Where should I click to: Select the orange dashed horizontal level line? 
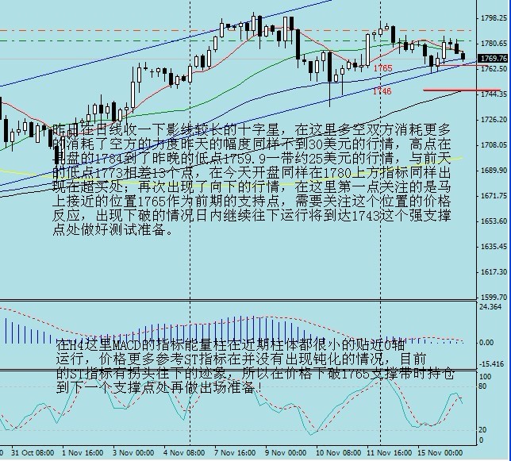tap(237, 31)
